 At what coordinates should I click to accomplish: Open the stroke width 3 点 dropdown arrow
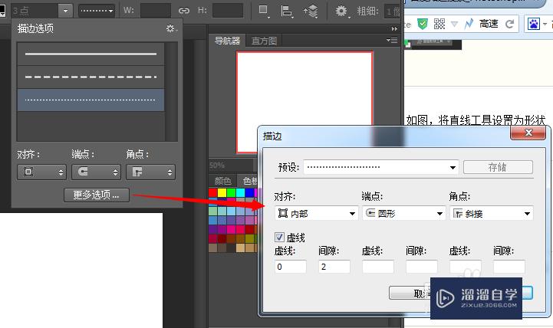coord(65,11)
